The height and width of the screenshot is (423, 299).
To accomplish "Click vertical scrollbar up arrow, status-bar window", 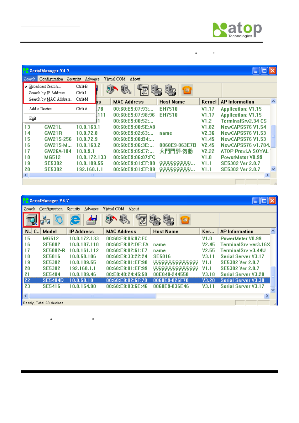I will click(x=273, y=231).
